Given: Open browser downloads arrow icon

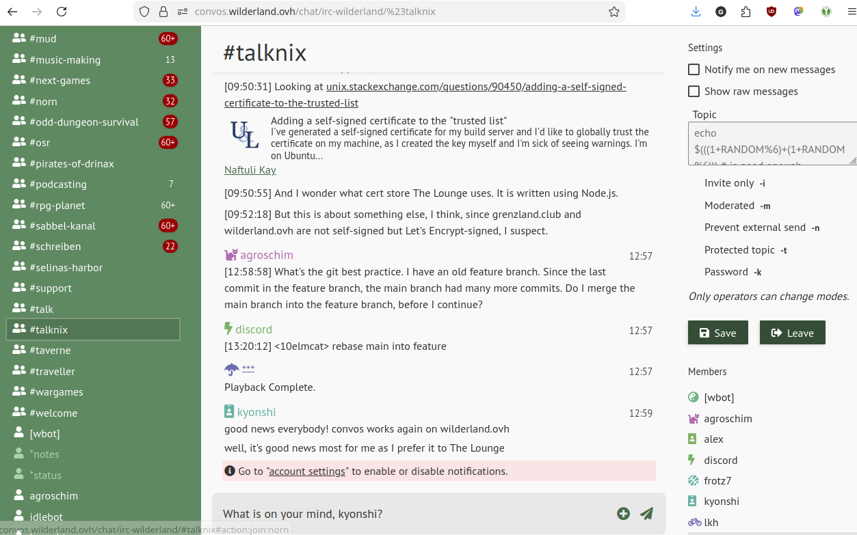Looking at the screenshot, I should point(696,12).
